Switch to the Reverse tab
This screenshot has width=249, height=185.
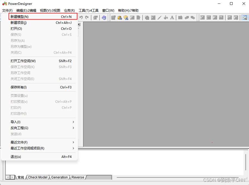pyautogui.click(x=78, y=177)
